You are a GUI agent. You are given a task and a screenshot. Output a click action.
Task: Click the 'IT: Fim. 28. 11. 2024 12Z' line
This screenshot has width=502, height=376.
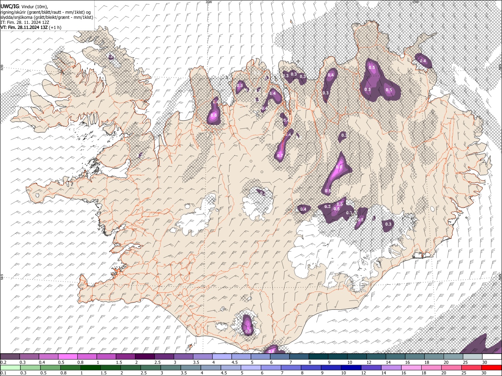(x=25, y=22)
